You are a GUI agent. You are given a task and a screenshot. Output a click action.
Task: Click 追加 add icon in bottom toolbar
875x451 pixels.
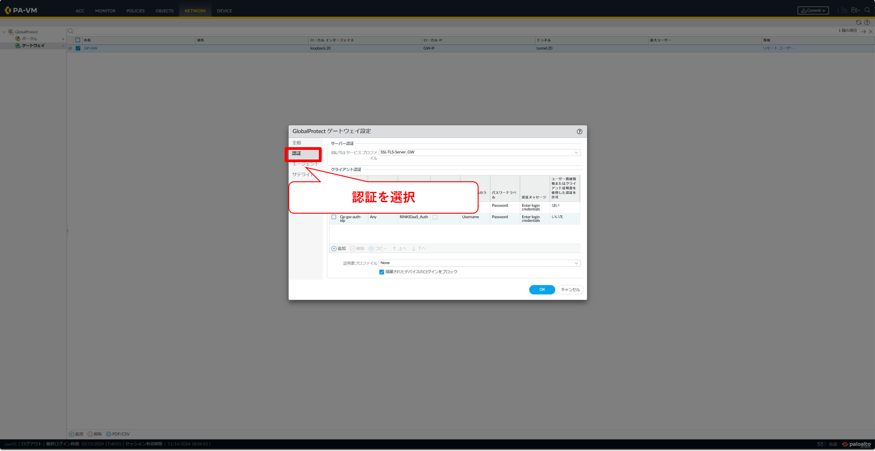coord(71,434)
